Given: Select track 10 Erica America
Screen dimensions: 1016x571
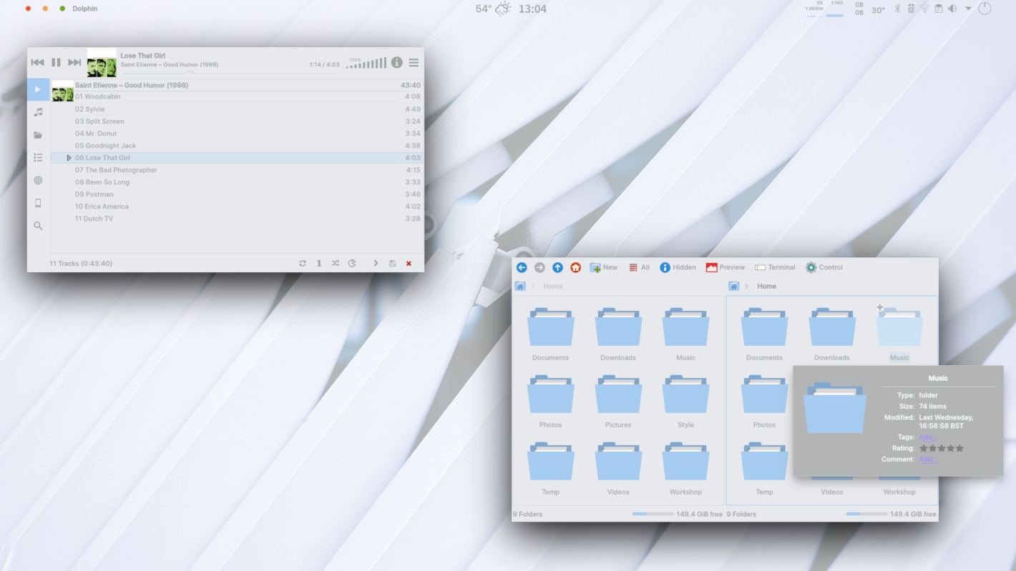Looking at the screenshot, I should [236, 207].
